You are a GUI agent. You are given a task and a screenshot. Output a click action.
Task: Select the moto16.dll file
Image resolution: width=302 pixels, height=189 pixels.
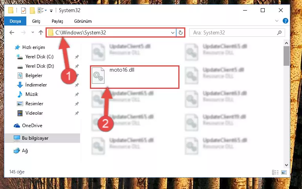[135, 77]
